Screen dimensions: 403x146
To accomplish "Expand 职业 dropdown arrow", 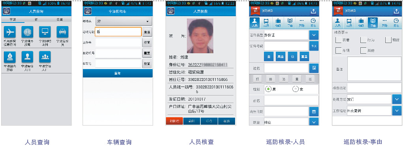I will click(x=314, y=122).
